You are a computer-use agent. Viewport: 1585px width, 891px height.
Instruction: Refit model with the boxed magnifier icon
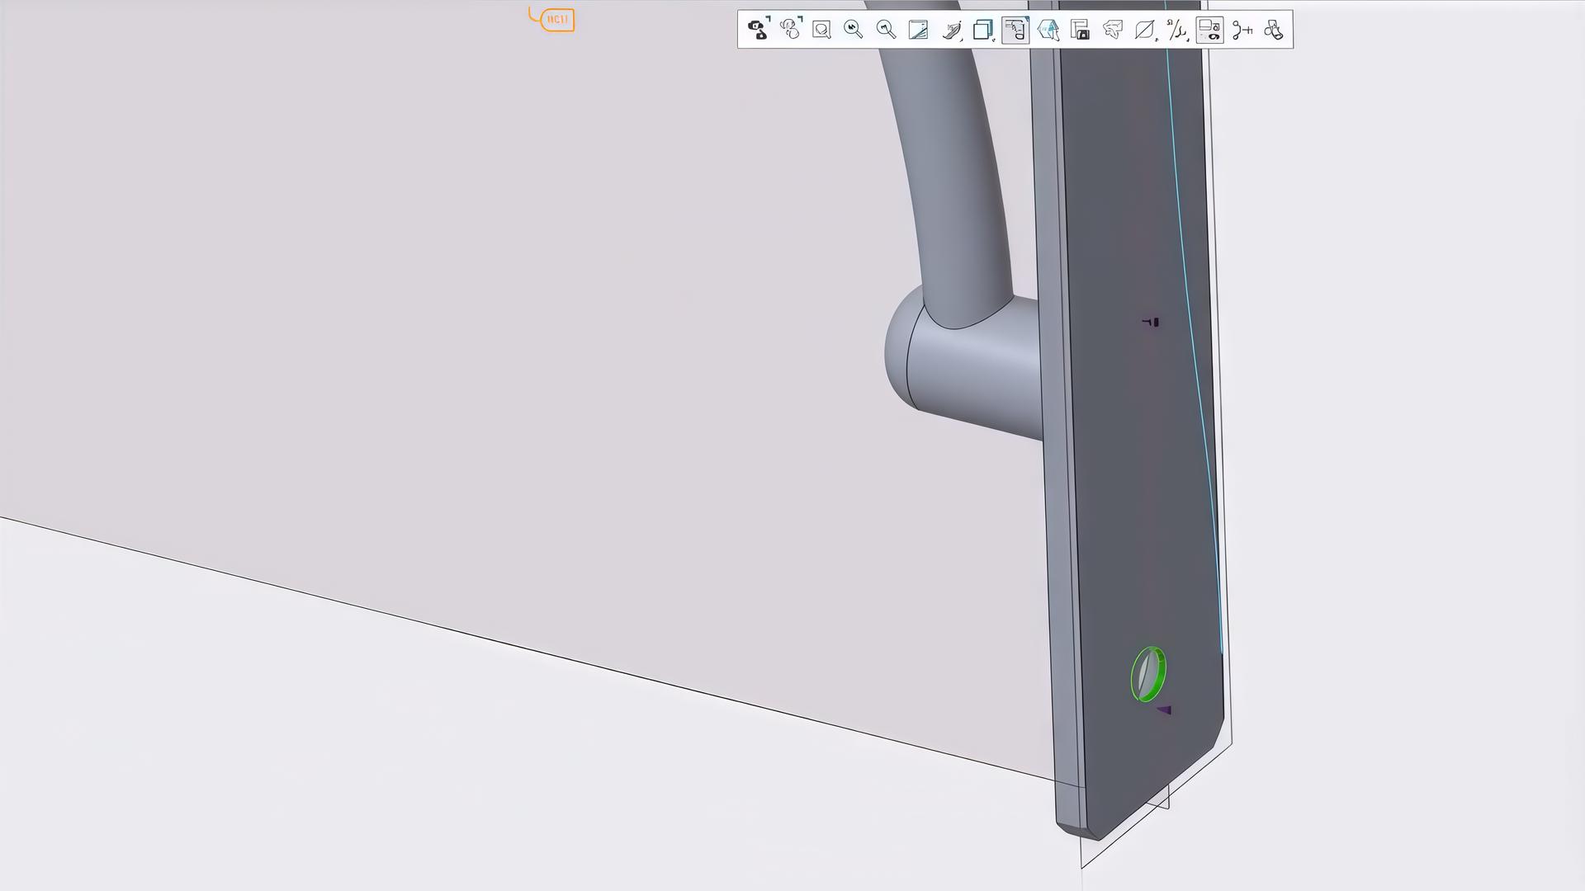[821, 30]
